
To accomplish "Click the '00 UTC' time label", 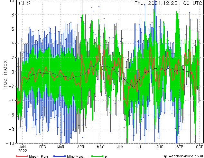I will click(x=193, y=3).
